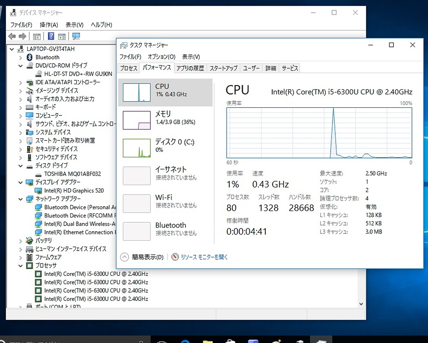Open 表示(V) menu in Task Manager

[191, 57]
